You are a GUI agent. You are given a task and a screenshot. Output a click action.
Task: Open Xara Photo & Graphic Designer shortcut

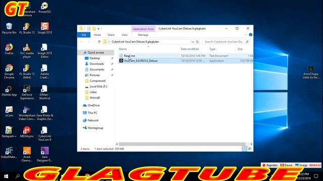tap(45, 113)
